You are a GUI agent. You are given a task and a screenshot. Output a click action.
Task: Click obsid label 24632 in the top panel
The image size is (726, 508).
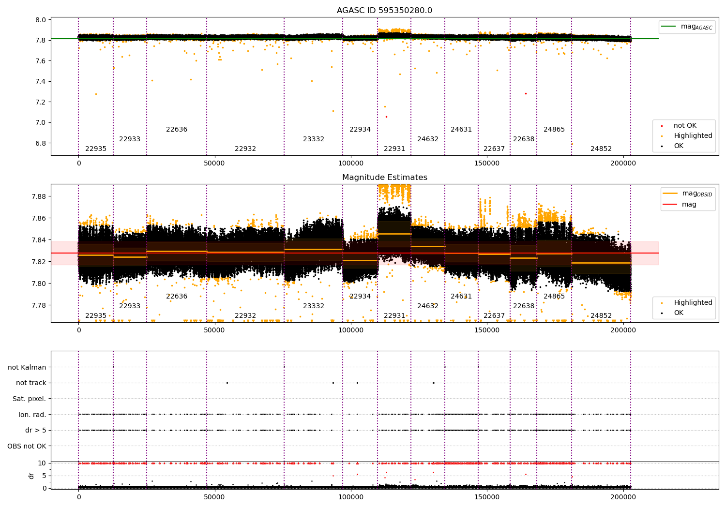pyautogui.click(x=428, y=139)
